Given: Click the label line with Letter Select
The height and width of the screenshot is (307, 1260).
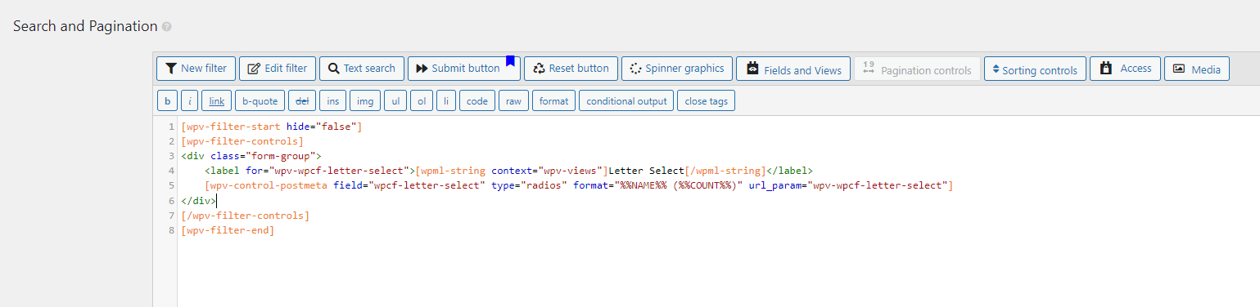Looking at the screenshot, I should 508,171.
